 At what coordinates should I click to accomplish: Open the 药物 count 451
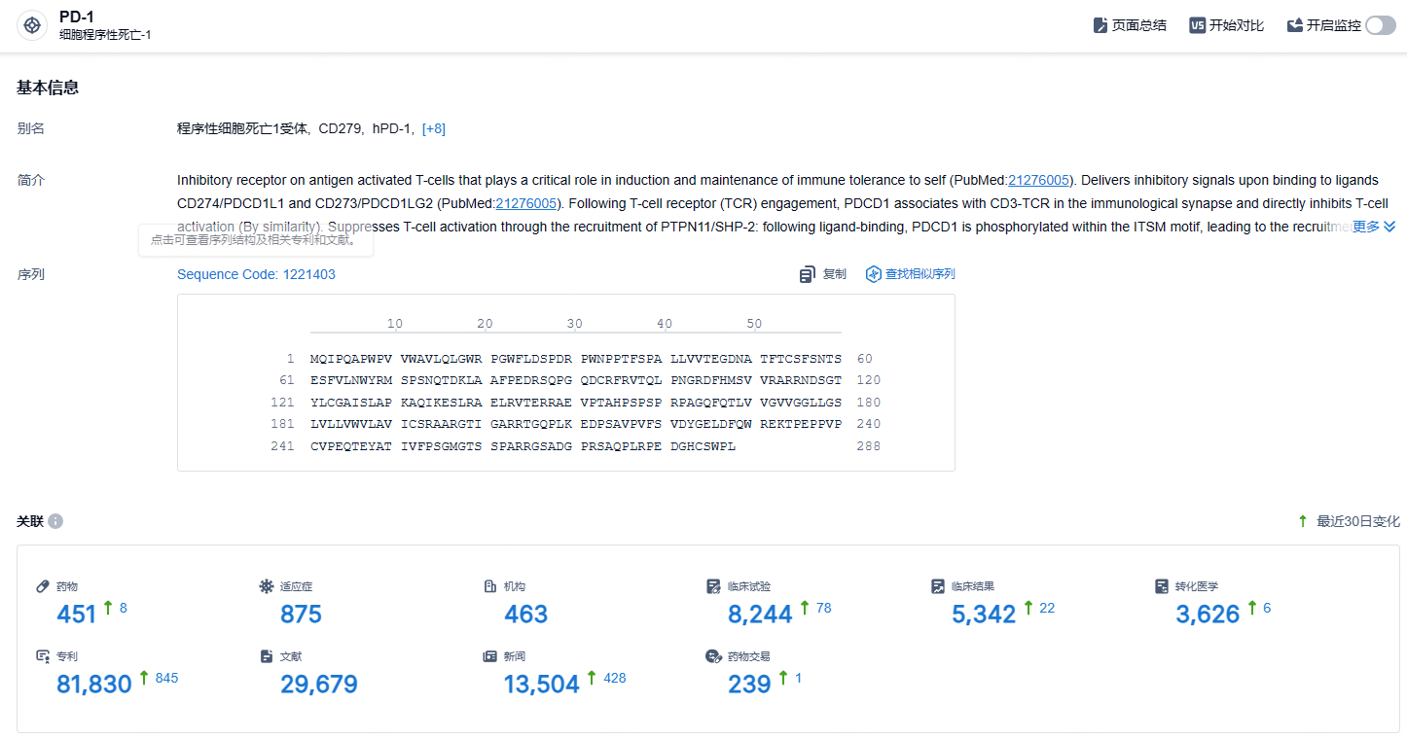pos(77,615)
